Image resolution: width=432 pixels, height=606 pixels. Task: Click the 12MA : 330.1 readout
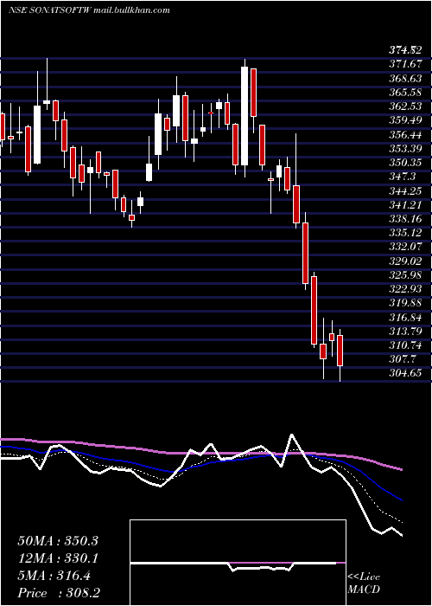58,558
